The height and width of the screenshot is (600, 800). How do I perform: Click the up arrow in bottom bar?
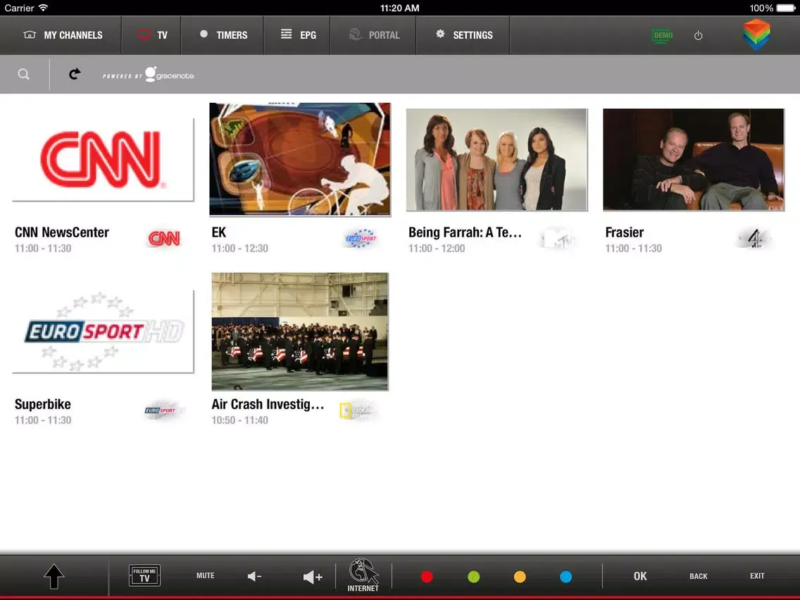click(54, 577)
